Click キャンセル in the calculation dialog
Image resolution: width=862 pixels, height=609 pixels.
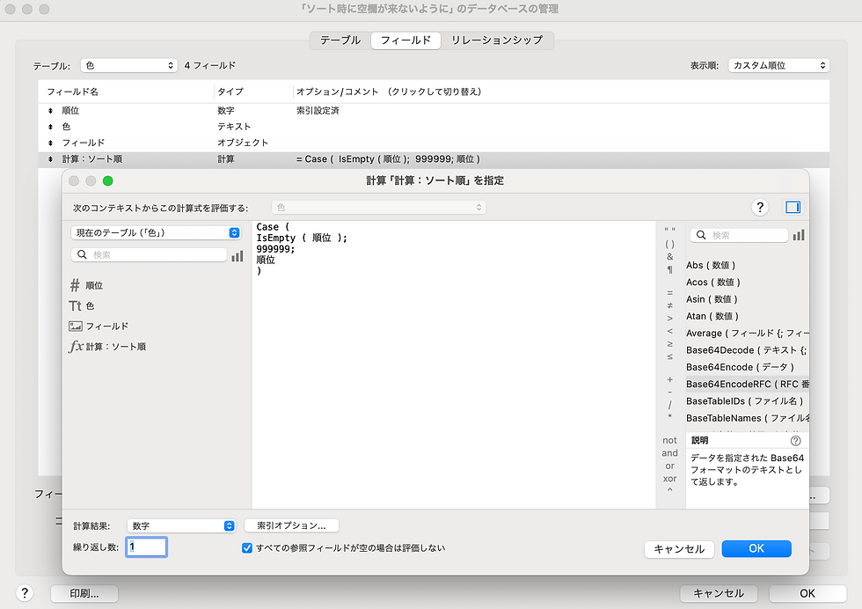[679, 549]
